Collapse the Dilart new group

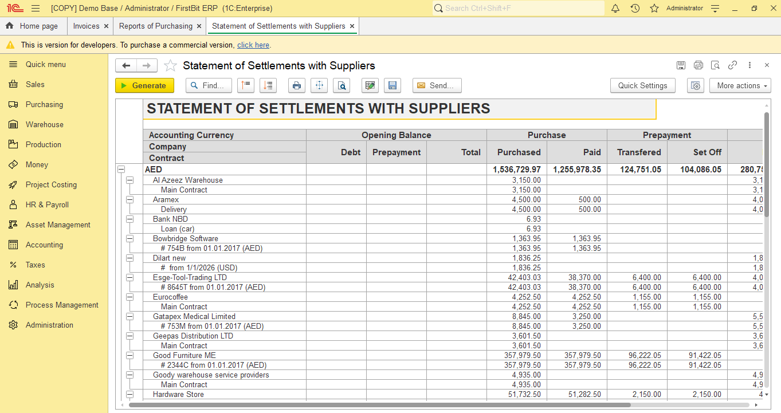point(130,258)
